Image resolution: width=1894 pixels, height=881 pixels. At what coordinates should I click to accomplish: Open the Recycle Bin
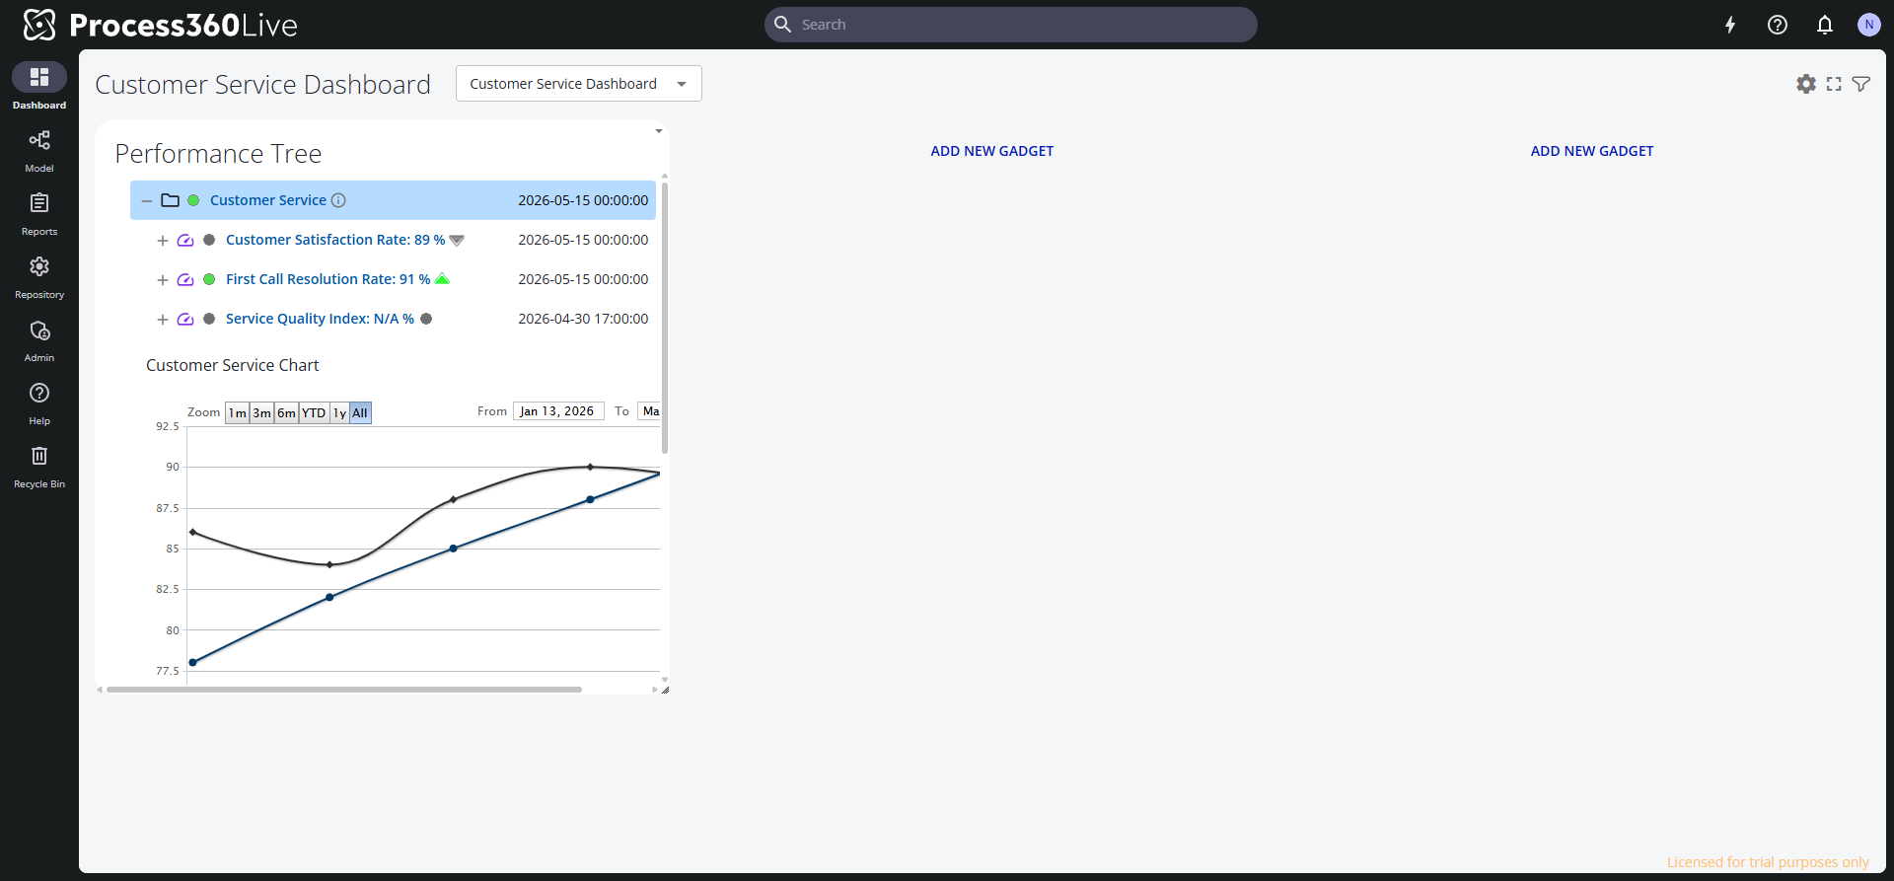(x=39, y=466)
